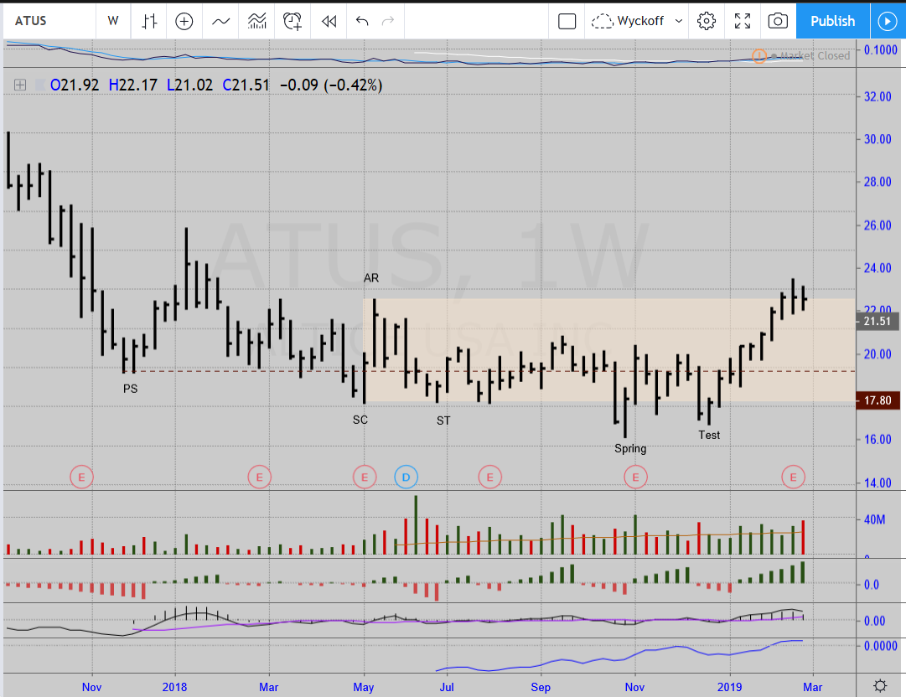Start bar replay with the rewind icon
Viewport: 906px width, 697px height.
point(329,21)
